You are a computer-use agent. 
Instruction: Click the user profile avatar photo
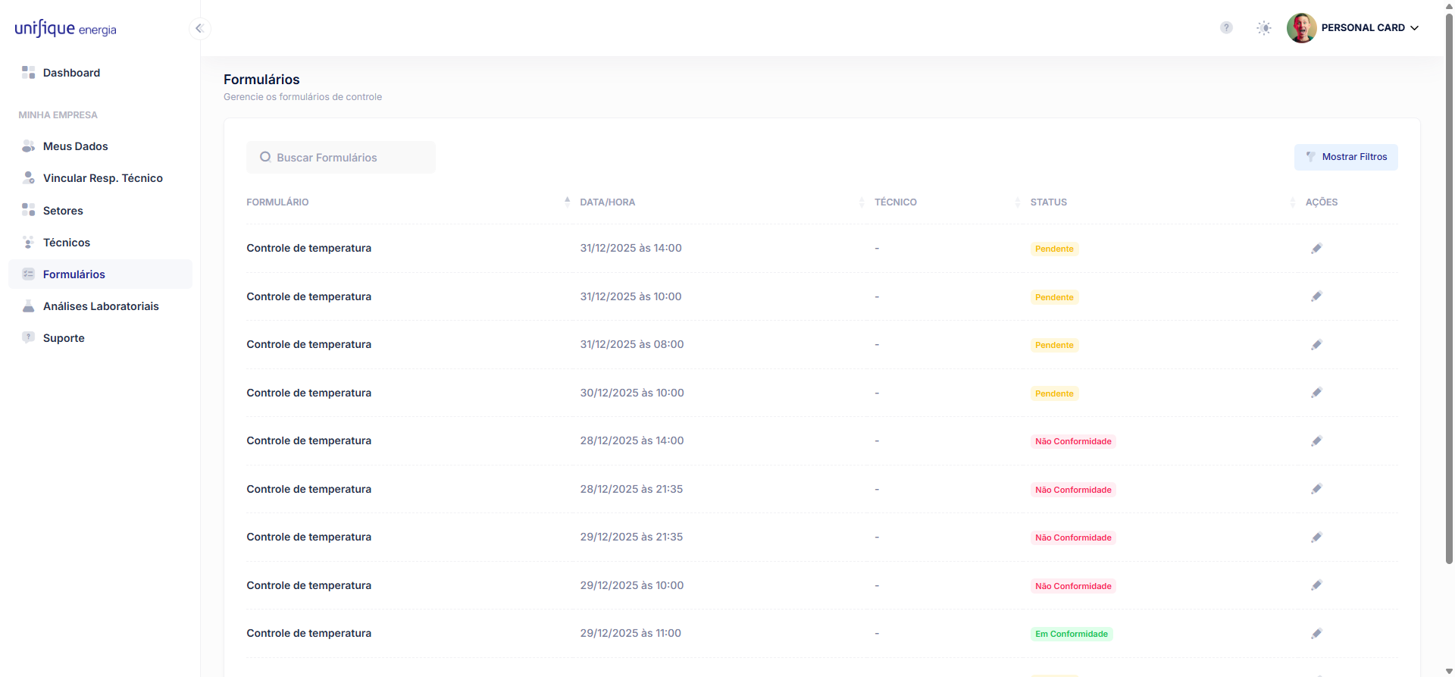click(x=1301, y=28)
